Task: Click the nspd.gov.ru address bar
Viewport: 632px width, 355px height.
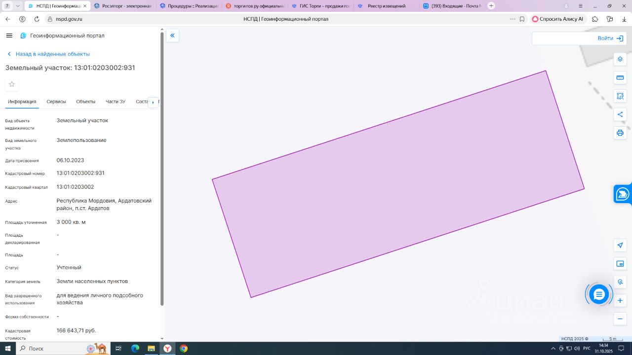Action: click(69, 19)
